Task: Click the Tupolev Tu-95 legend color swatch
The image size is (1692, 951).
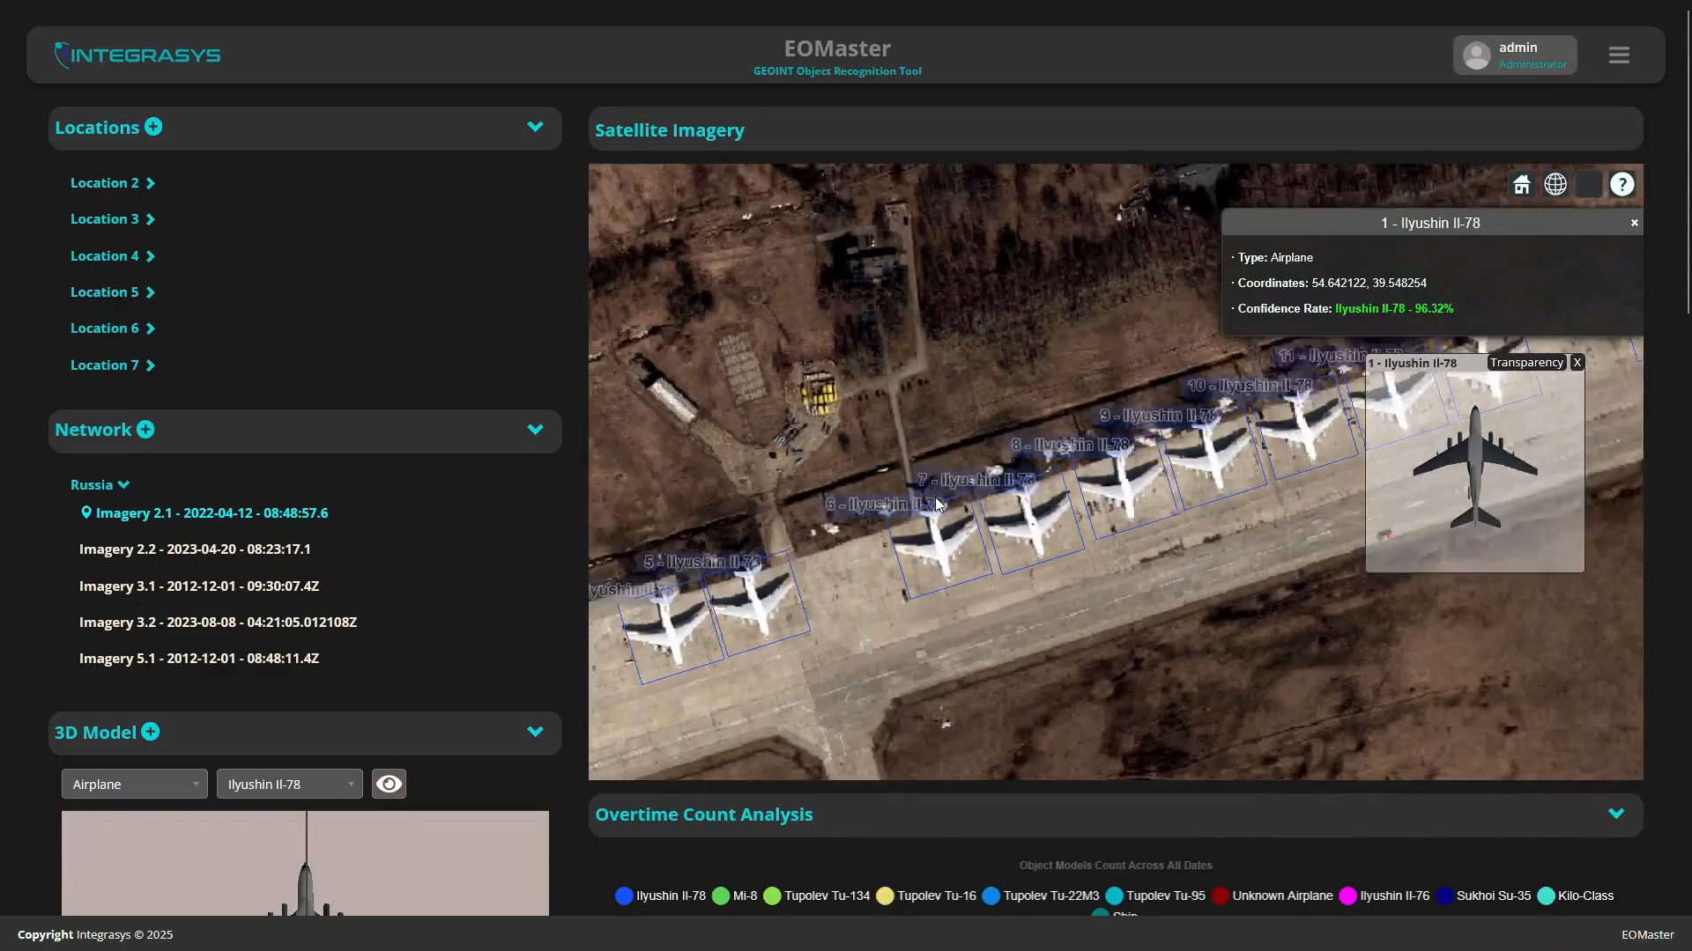Action: pos(1115,896)
